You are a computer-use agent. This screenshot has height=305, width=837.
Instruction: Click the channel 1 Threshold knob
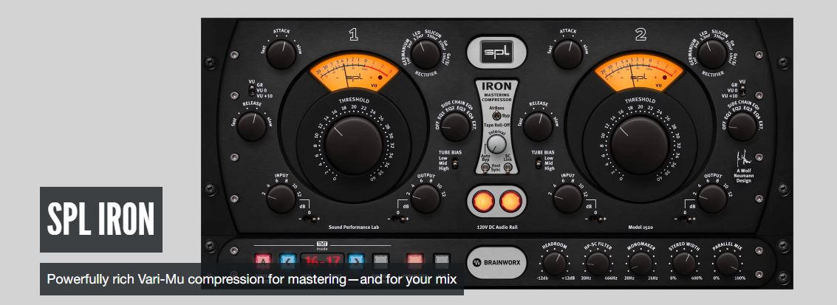pyautogui.click(x=353, y=145)
